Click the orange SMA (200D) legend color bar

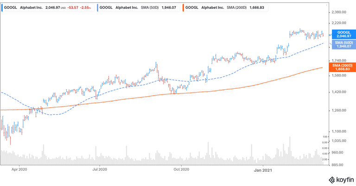tap(184, 8)
